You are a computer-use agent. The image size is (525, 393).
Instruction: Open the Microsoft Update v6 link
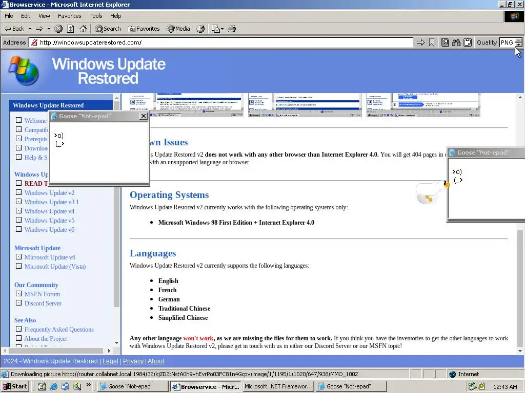[50, 257]
